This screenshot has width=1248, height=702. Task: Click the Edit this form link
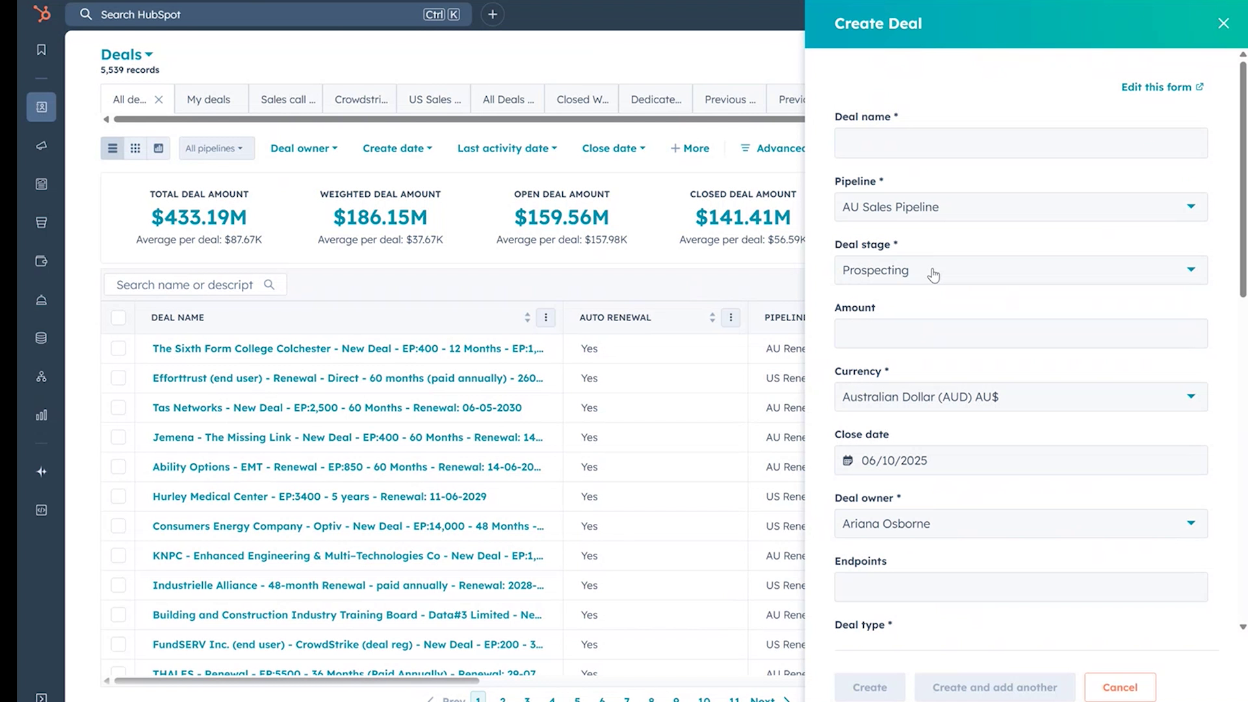[1161, 86]
